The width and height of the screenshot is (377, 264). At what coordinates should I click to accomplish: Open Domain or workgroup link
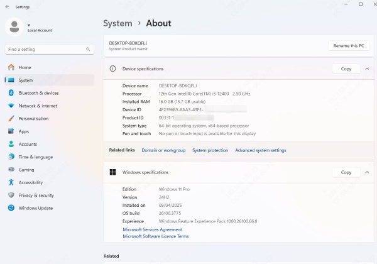163,150
